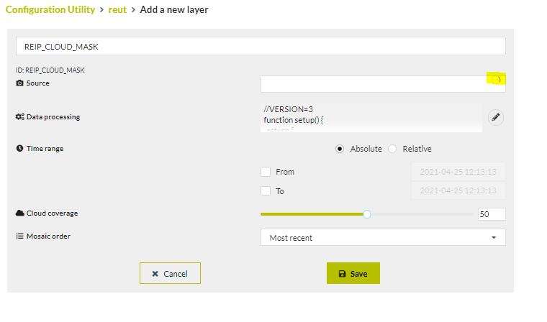Click the Source label
This screenshot has height=322, width=547.
[37, 83]
